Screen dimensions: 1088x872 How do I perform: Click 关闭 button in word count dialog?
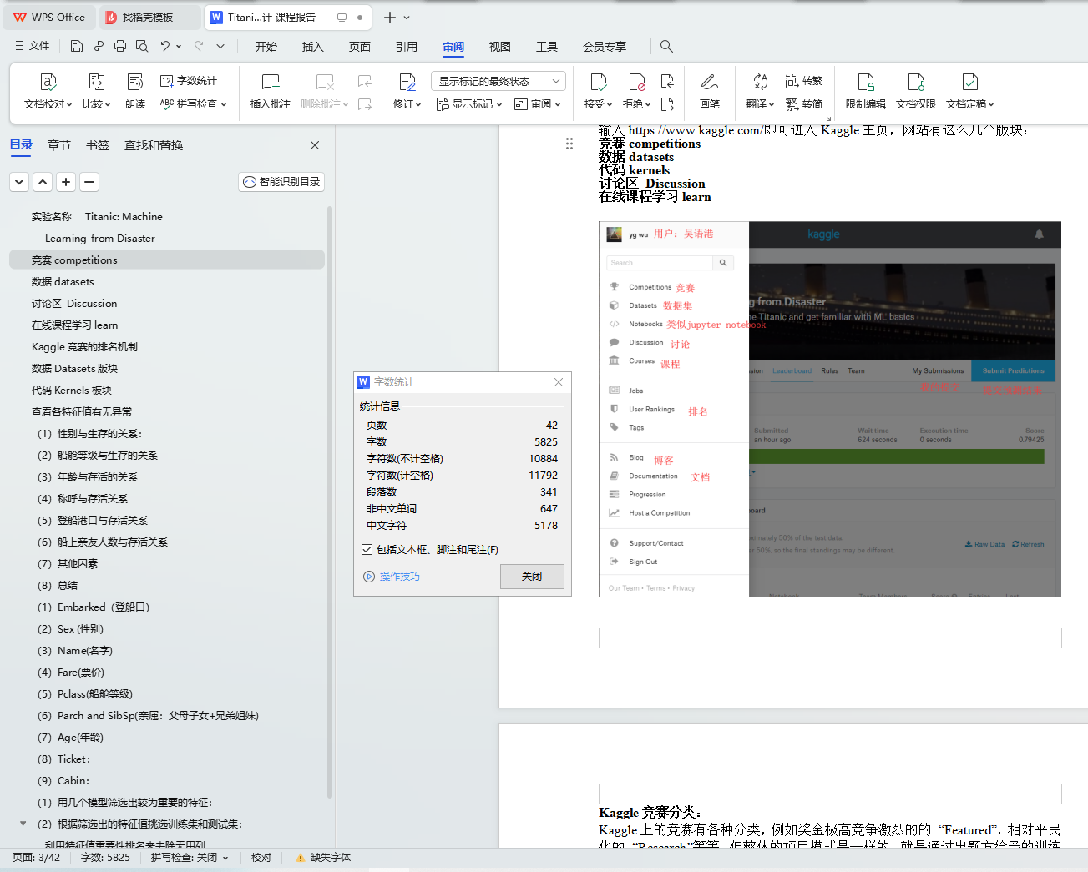(532, 577)
